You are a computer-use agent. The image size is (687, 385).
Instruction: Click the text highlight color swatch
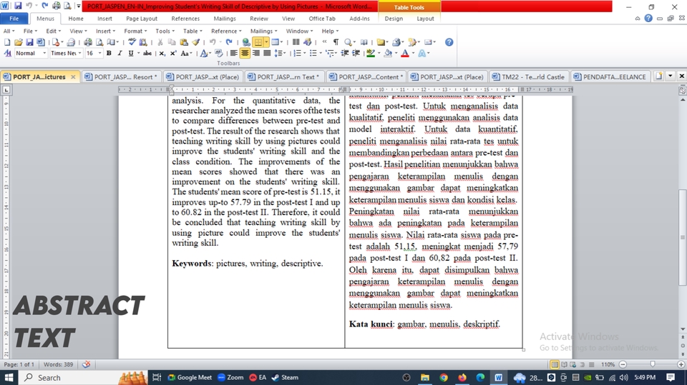click(371, 54)
